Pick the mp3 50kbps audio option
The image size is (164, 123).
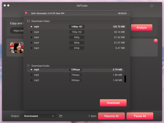[31, 80]
